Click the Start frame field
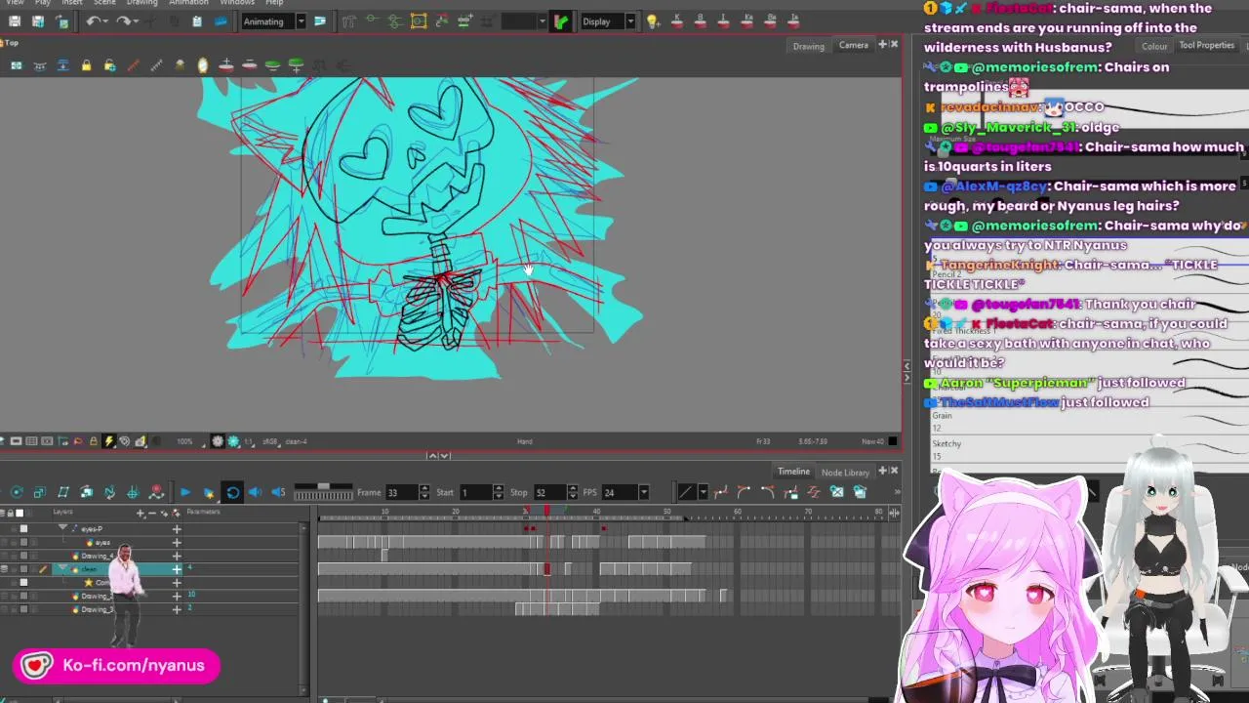The height and width of the screenshot is (703, 1249). [475, 492]
